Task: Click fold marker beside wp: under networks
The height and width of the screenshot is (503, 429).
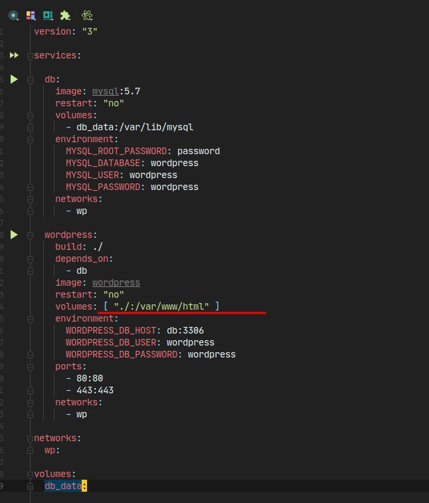Action: coord(30,451)
